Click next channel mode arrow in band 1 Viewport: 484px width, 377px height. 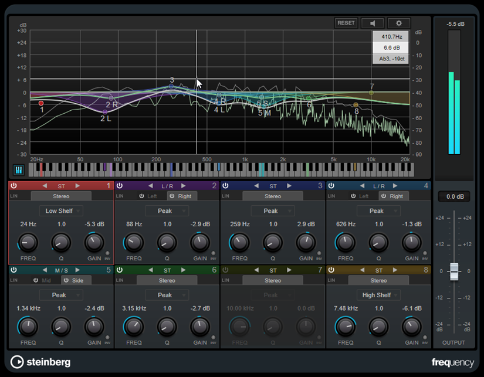pyautogui.click(x=77, y=186)
